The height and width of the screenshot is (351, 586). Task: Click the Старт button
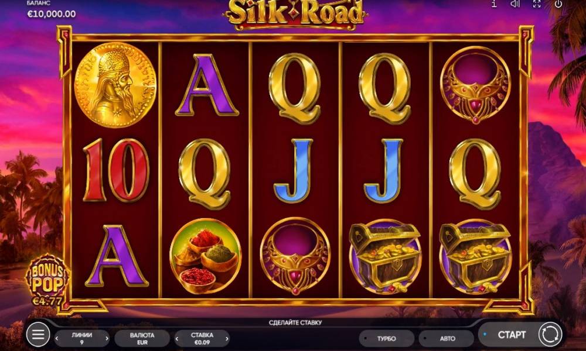tap(512, 335)
